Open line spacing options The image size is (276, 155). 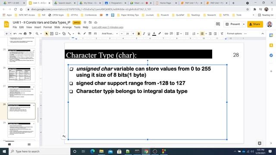(x=187, y=34)
